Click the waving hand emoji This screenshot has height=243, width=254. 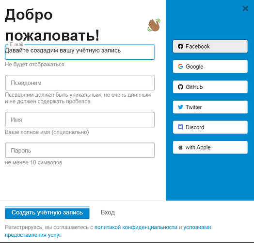[x=154, y=25]
